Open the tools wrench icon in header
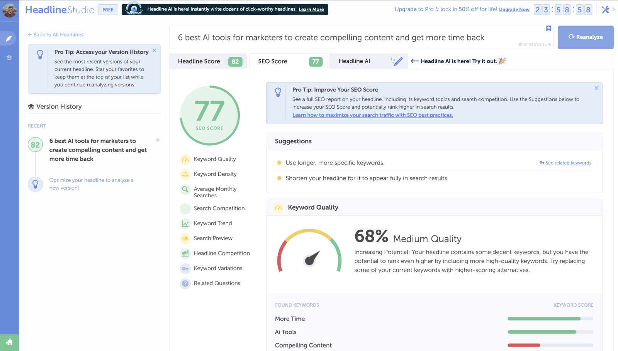Viewport: 618px width, 351px height. click(605, 10)
